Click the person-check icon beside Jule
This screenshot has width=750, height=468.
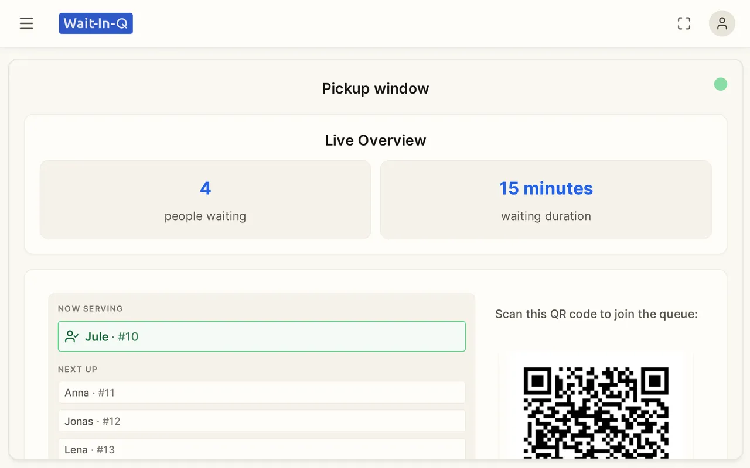click(72, 336)
